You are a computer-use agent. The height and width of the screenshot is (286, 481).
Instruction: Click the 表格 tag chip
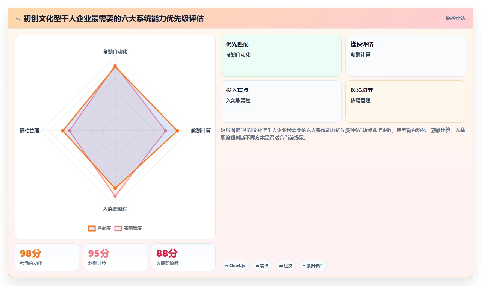pos(262,266)
